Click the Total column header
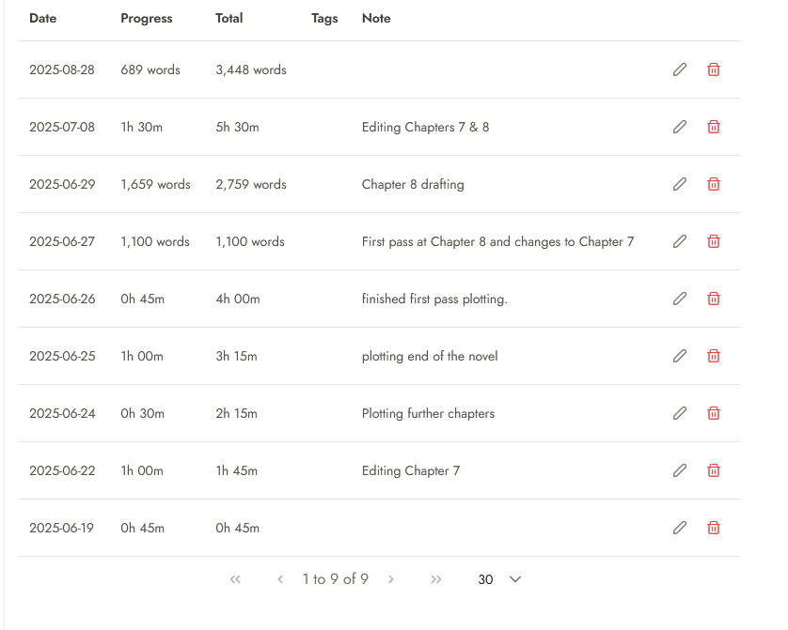This screenshot has height=630, width=788. click(229, 18)
